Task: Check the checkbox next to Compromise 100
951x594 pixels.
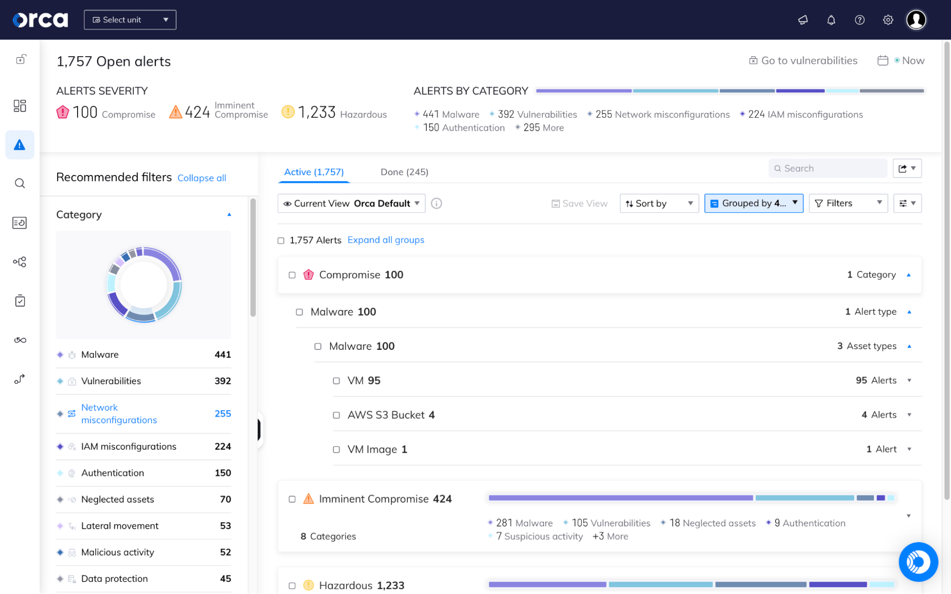Action: click(292, 275)
